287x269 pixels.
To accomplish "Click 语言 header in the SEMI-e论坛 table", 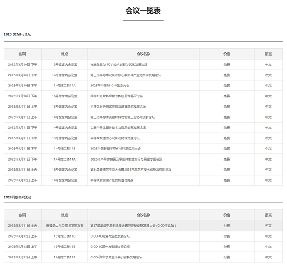I will click(x=268, y=54).
